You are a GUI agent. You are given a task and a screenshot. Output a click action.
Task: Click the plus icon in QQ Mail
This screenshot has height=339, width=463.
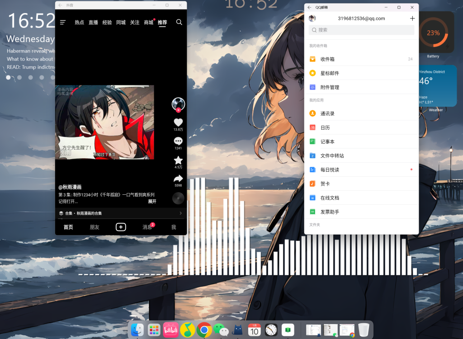(412, 19)
